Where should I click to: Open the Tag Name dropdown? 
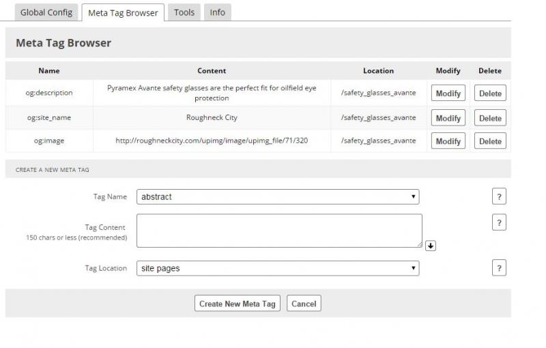point(278,197)
